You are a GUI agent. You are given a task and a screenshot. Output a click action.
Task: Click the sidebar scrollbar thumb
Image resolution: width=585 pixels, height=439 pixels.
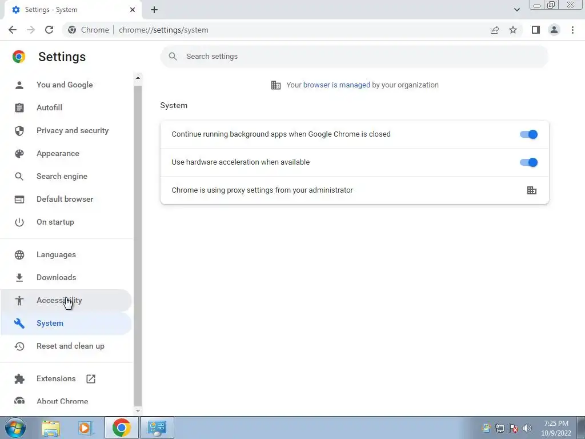[x=138, y=246]
